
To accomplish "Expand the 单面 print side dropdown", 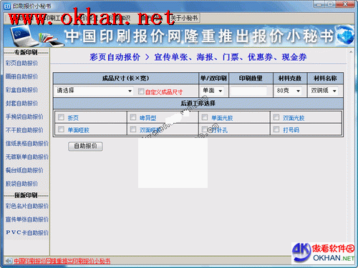I will coord(213,91).
